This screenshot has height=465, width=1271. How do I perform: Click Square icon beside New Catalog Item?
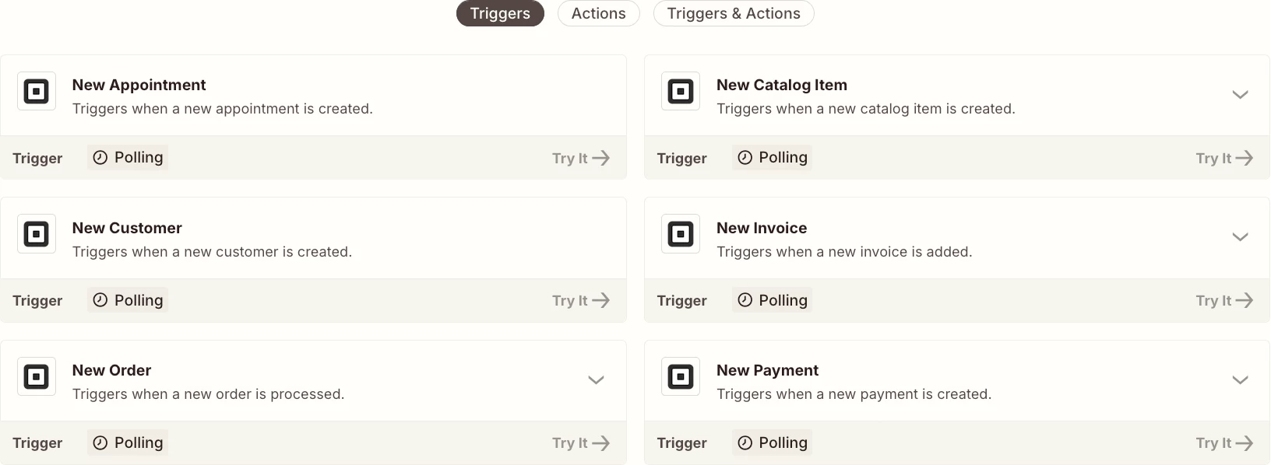[x=681, y=92]
